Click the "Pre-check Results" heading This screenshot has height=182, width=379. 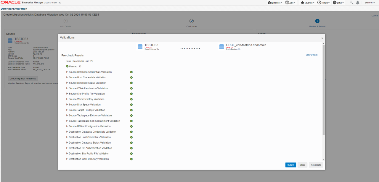point(73,55)
